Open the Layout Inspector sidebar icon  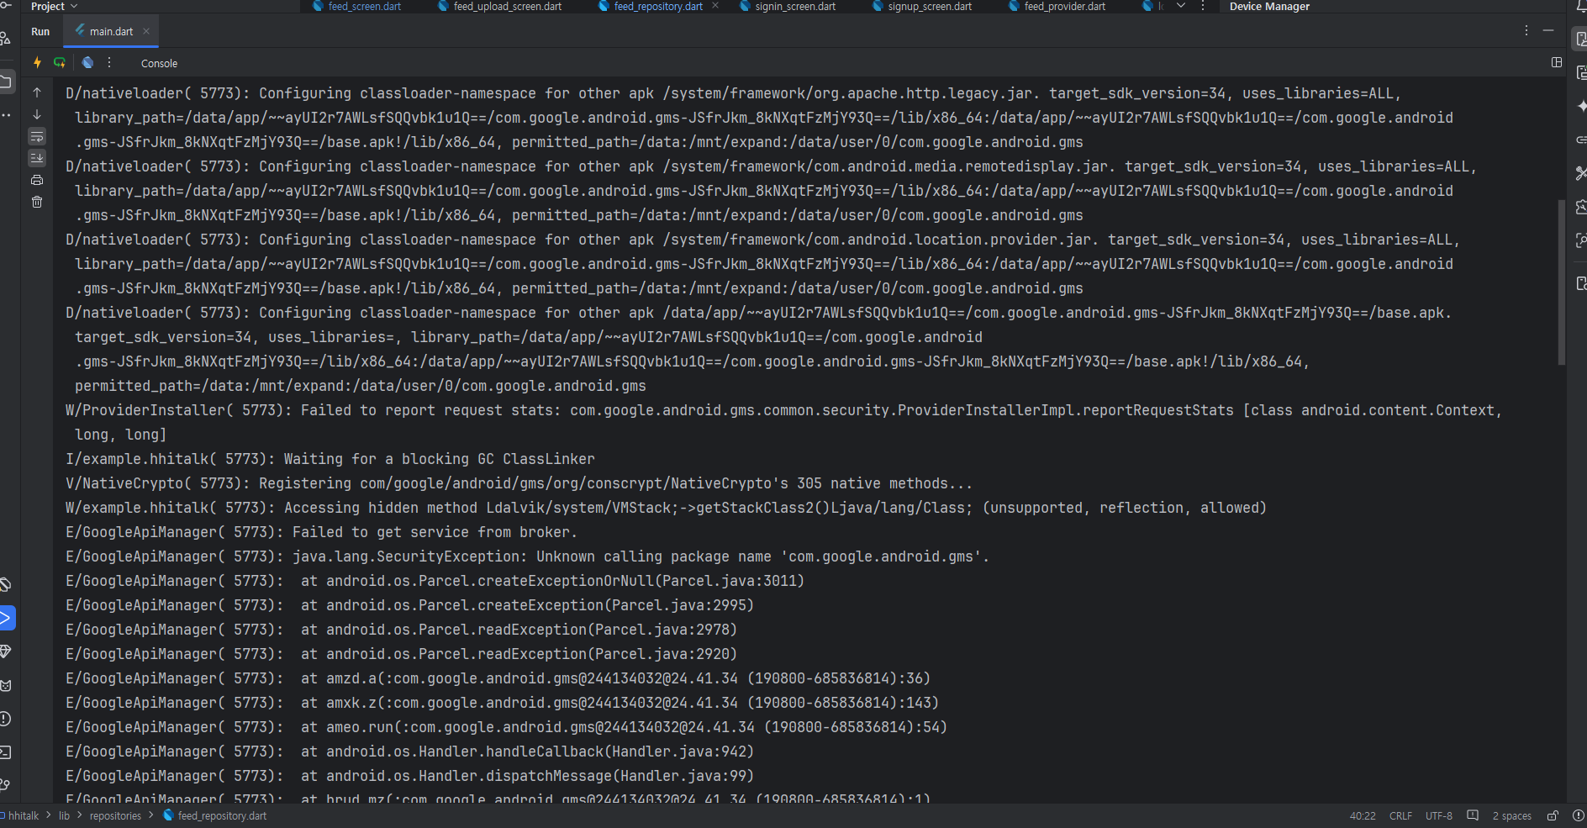(1580, 240)
